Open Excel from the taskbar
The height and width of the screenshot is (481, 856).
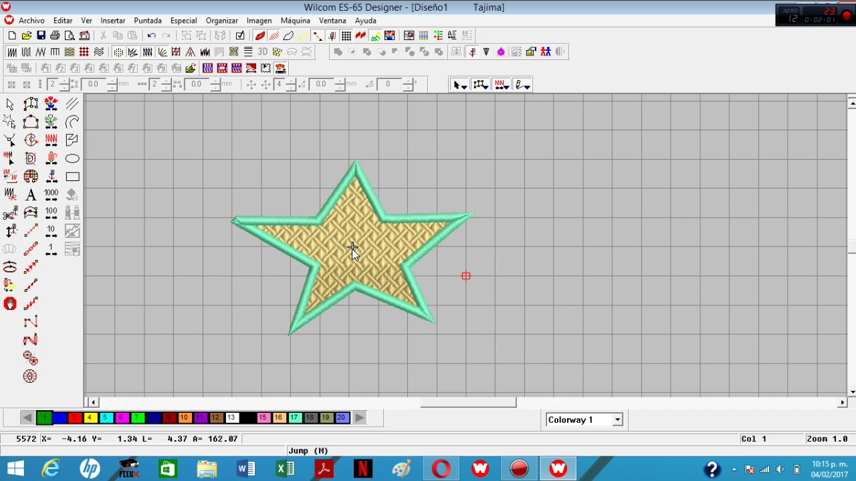[286, 469]
